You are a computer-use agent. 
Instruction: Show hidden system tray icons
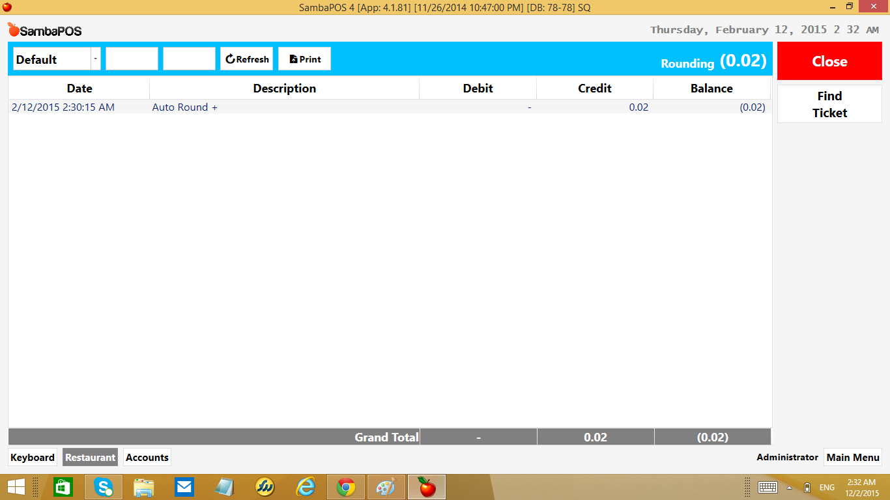pos(789,488)
